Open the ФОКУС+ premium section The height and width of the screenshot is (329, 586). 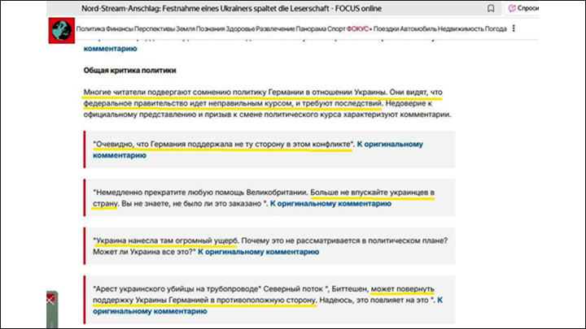(359, 28)
